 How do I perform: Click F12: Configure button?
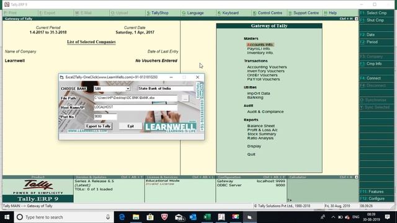pyautogui.click(x=377, y=199)
